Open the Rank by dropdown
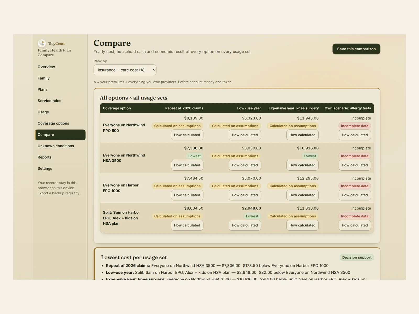This screenshot has width=419, height=314. point(125,70)
